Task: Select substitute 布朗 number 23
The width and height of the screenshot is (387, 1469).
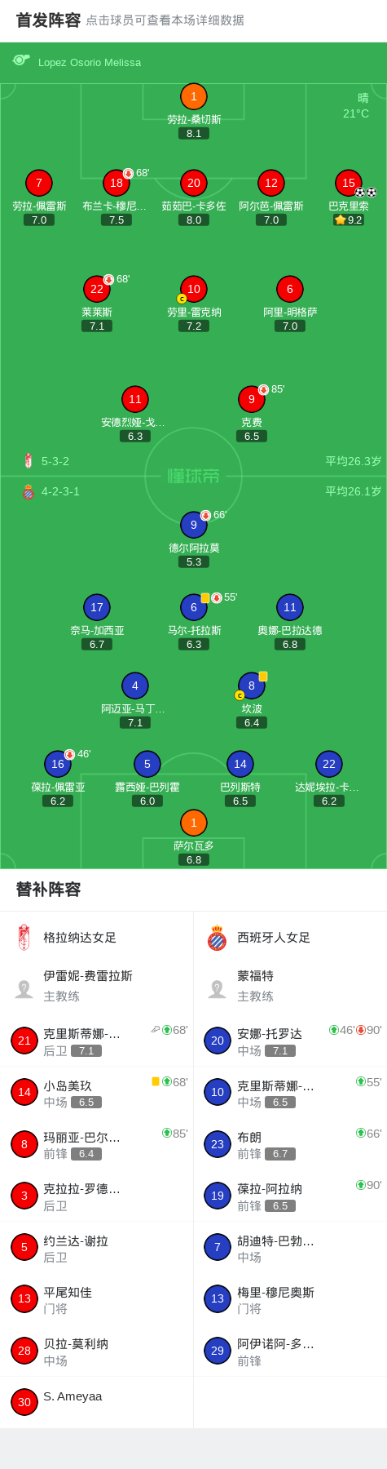Action: point(290,1144)
